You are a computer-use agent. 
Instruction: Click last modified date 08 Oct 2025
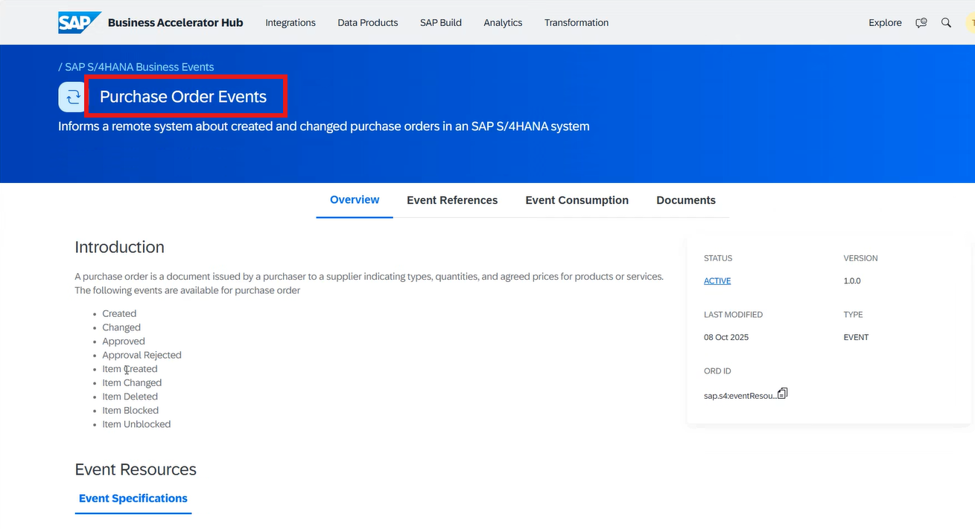tap(726, 338)
